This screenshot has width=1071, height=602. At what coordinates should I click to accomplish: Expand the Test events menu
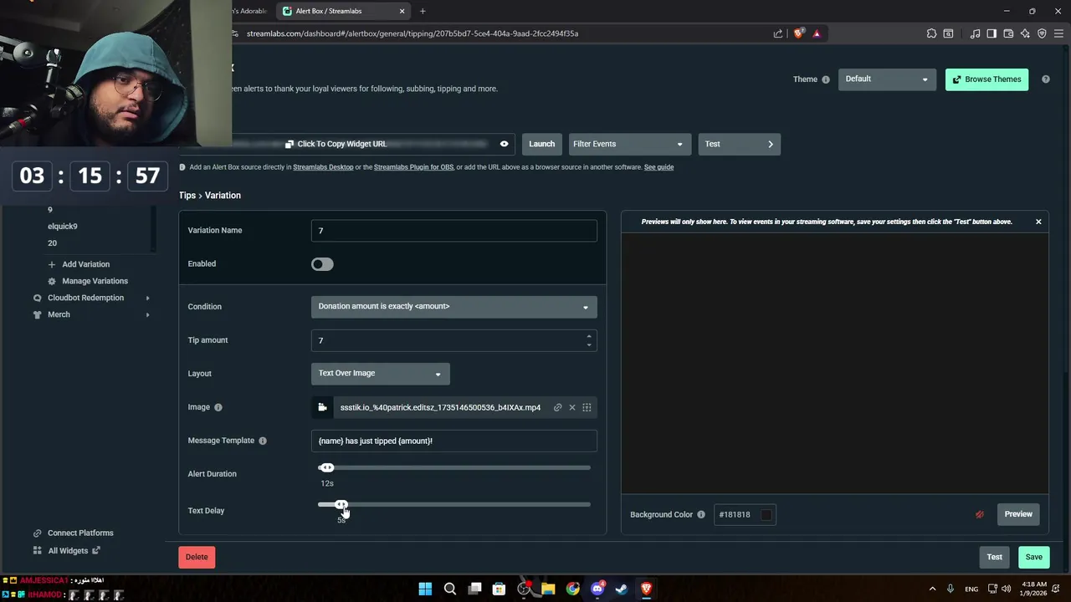click(739, 144)
